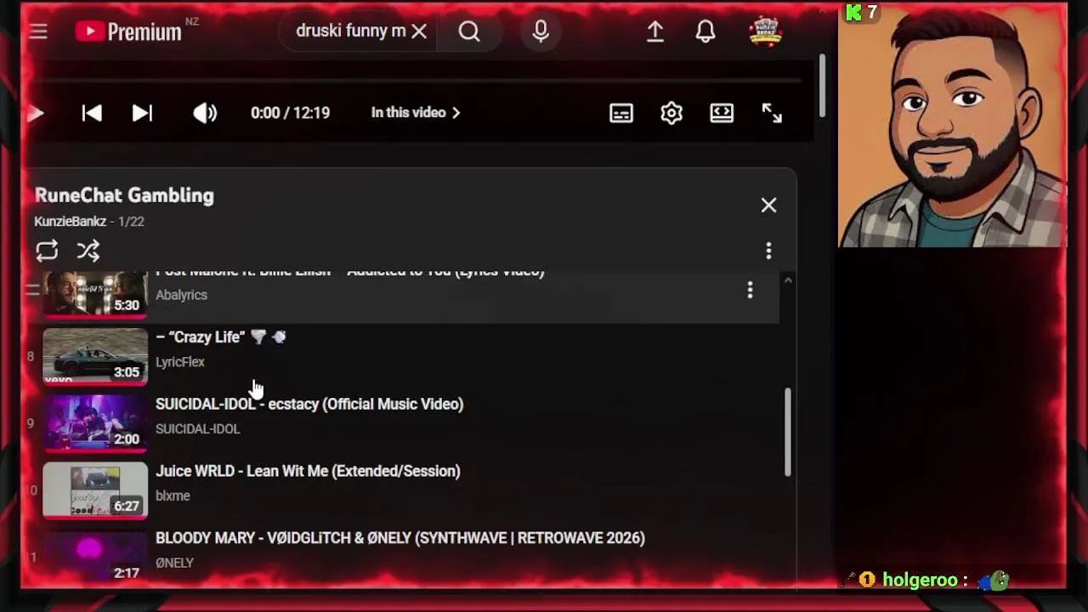Click in the druski funny search field
This screenshot has height=612, width=1088.
(350, 31)
